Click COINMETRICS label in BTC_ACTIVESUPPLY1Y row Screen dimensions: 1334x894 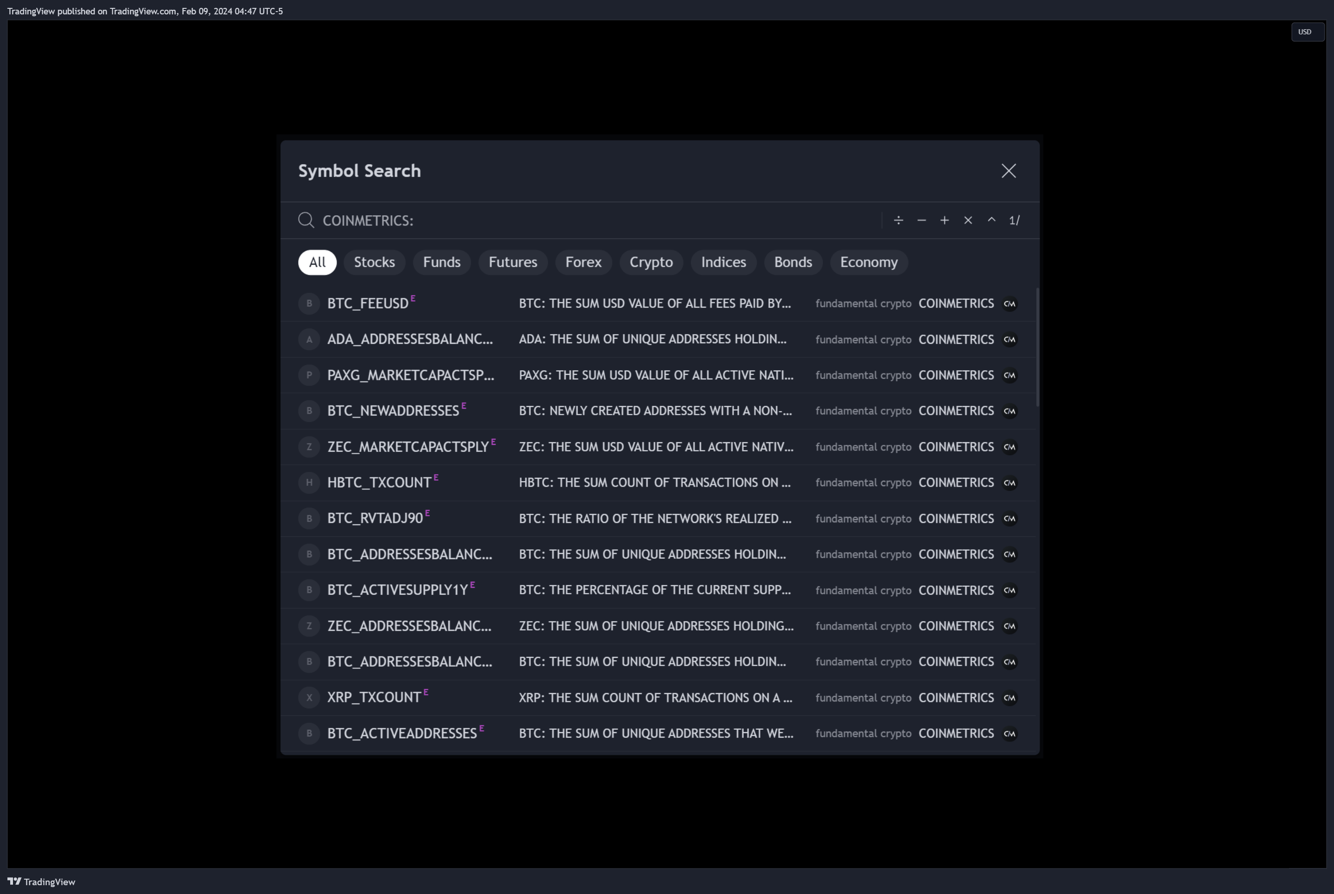pos(956,591)
